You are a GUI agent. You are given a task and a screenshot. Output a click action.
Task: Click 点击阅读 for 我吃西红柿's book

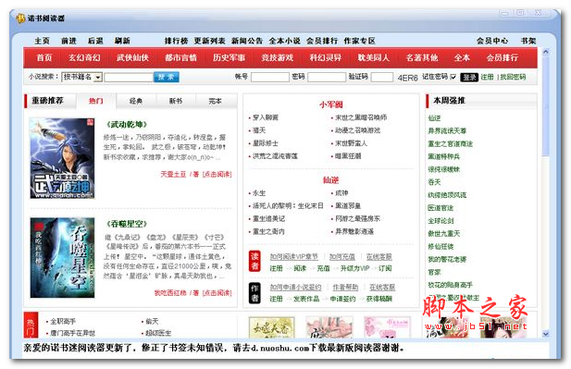point(217,293)
